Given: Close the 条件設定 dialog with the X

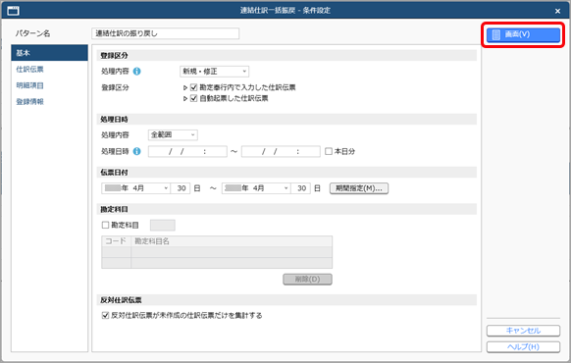Looking at the screenshot, I should pyautogui.click(x=557, y=11).
